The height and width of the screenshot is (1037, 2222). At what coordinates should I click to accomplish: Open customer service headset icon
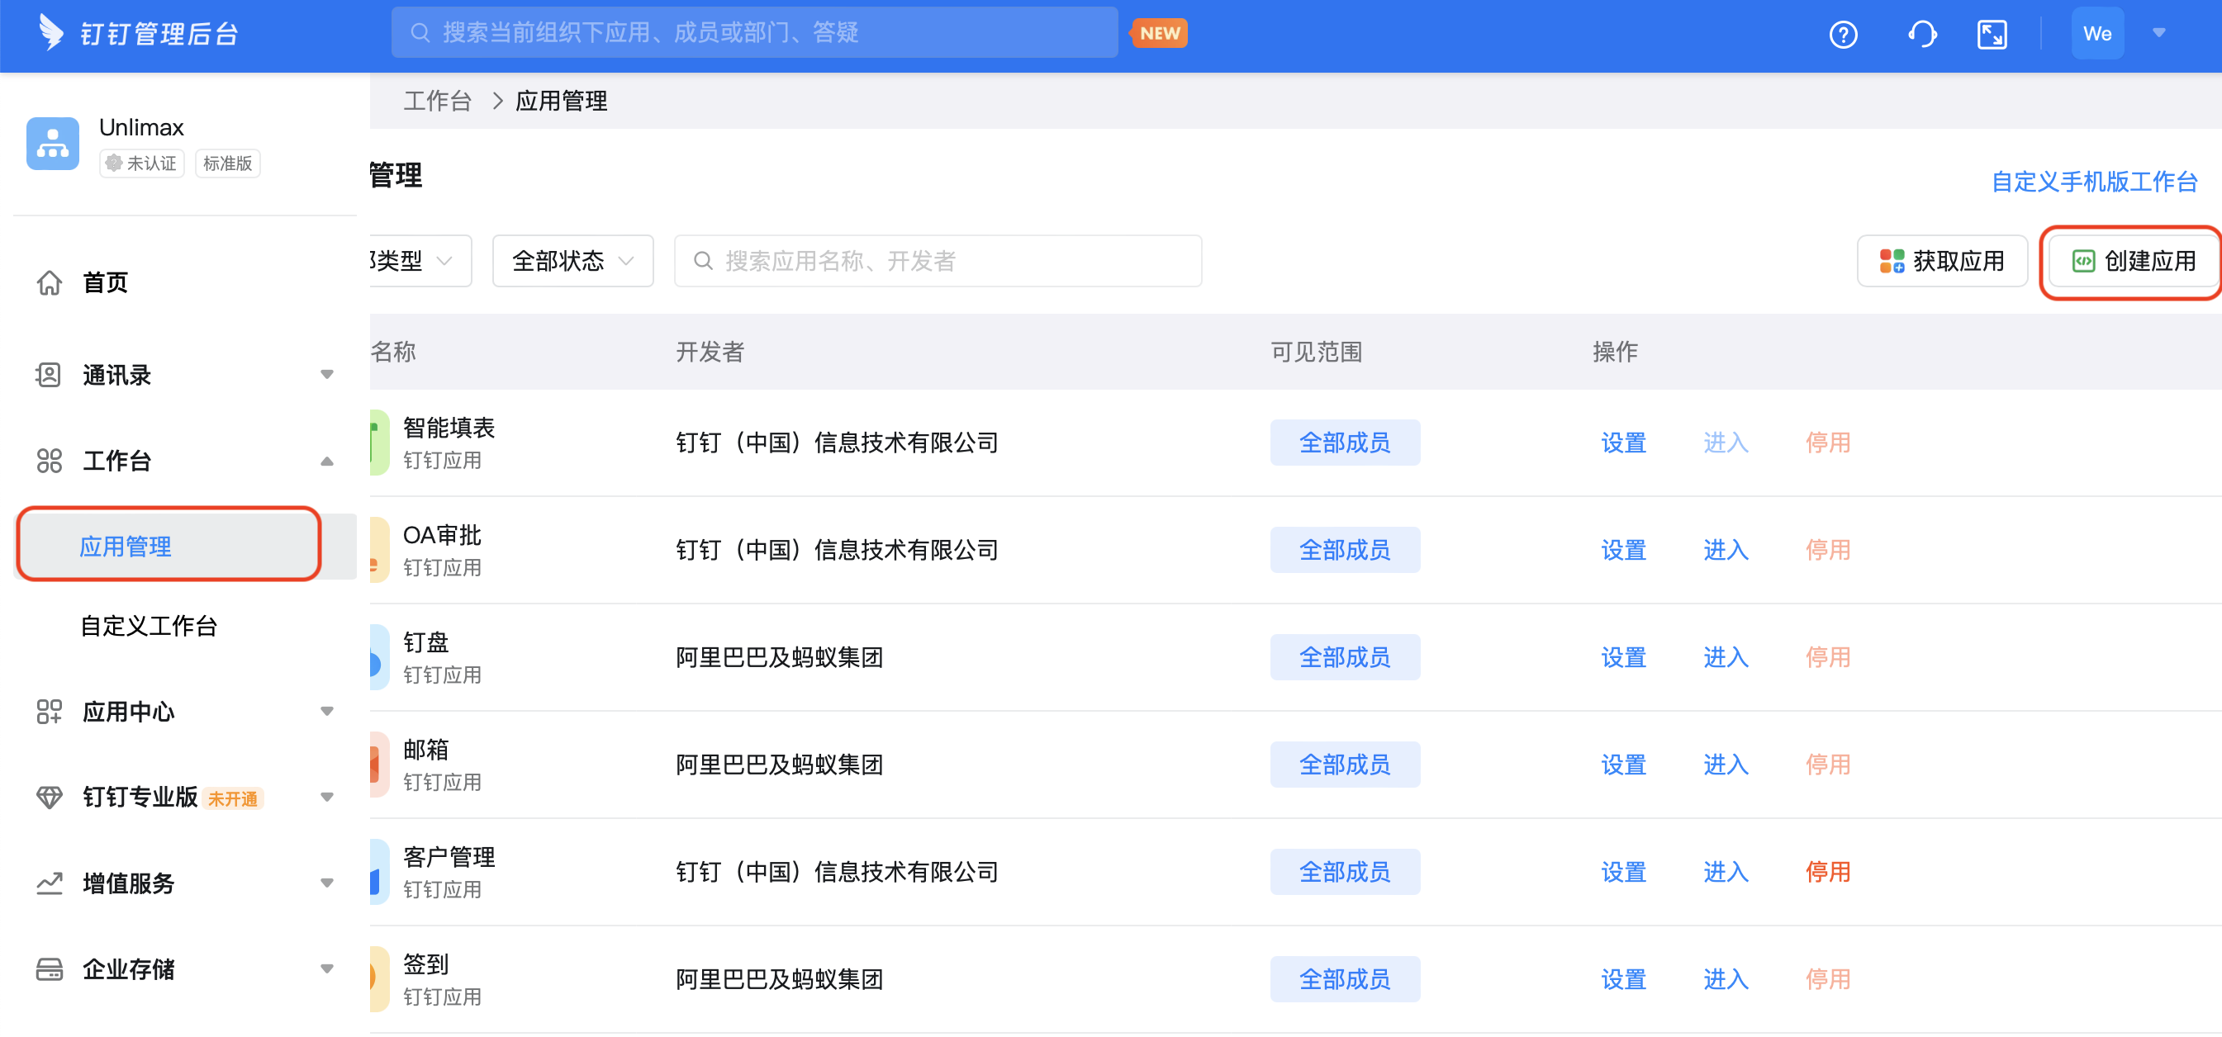point(1922,35)
